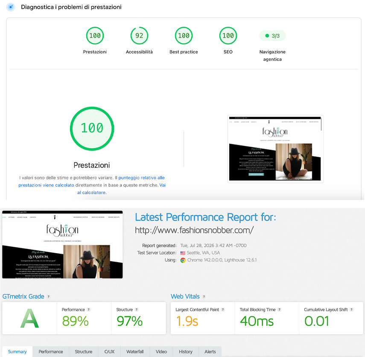Screen dimensions: 365x357
Task: Open Cumulative Layout Shift help icon
Action: click(x=351, y=310)
